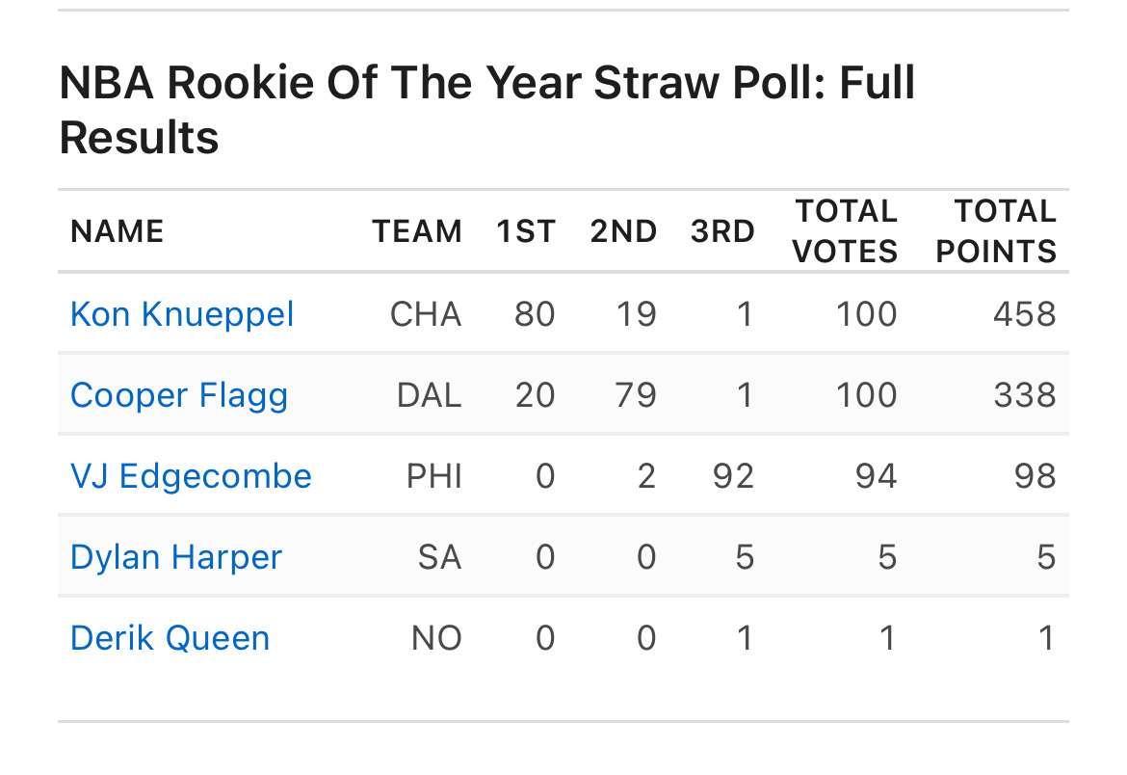The height and width of the screenshot is (775, 1127).
Task: Select the 1ST column header
Action: (x=526, y=231)
